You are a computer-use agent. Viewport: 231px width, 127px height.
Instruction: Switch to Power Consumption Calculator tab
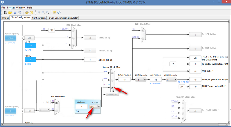tap(63, 18)
